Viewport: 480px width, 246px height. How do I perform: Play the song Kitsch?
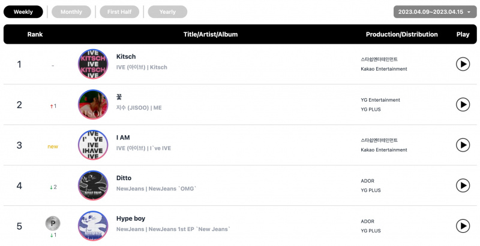(463, 64)
